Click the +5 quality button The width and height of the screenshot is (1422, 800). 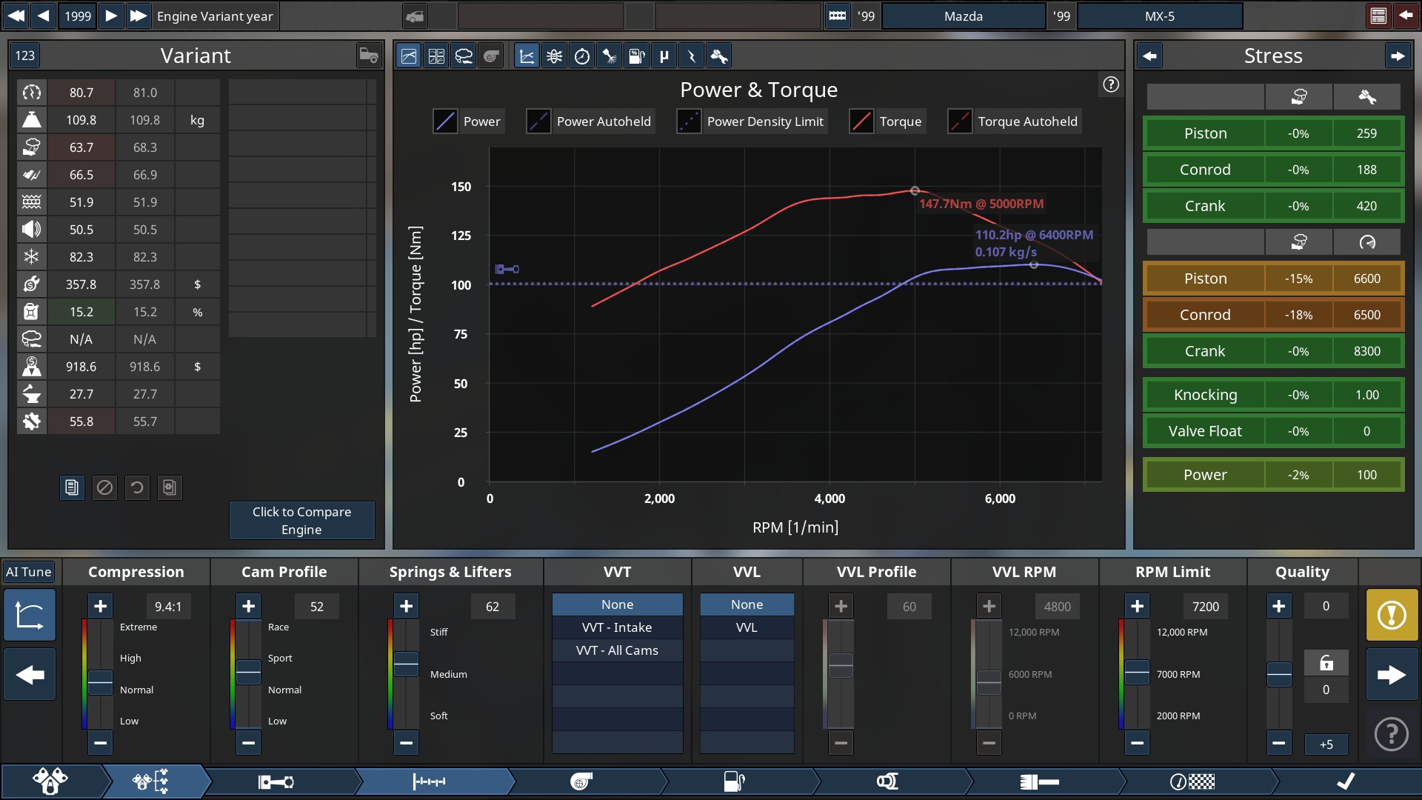tap(1326, 744)
